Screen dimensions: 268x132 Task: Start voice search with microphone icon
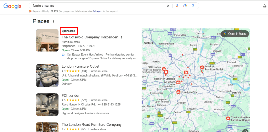tap(177, 6)
